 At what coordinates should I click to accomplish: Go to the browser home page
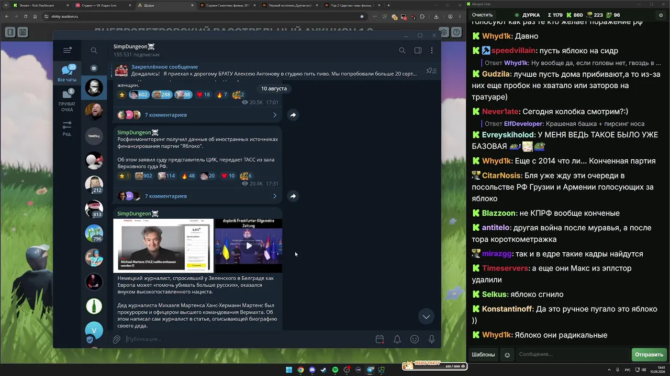click(x=35, y=16)
